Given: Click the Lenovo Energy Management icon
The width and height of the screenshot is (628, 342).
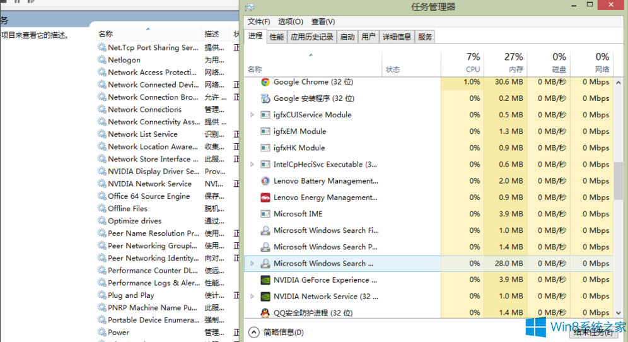Looking at the screenshot, I should (265, 198).
